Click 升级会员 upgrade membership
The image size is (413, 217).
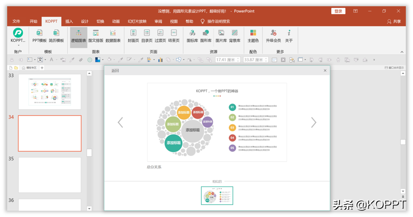point(273,36)
